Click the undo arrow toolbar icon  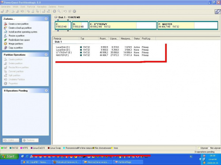click(65, 11)
